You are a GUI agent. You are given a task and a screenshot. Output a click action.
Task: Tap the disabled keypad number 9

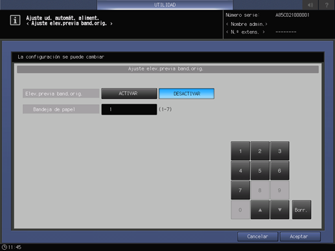[x=279, y=190]
